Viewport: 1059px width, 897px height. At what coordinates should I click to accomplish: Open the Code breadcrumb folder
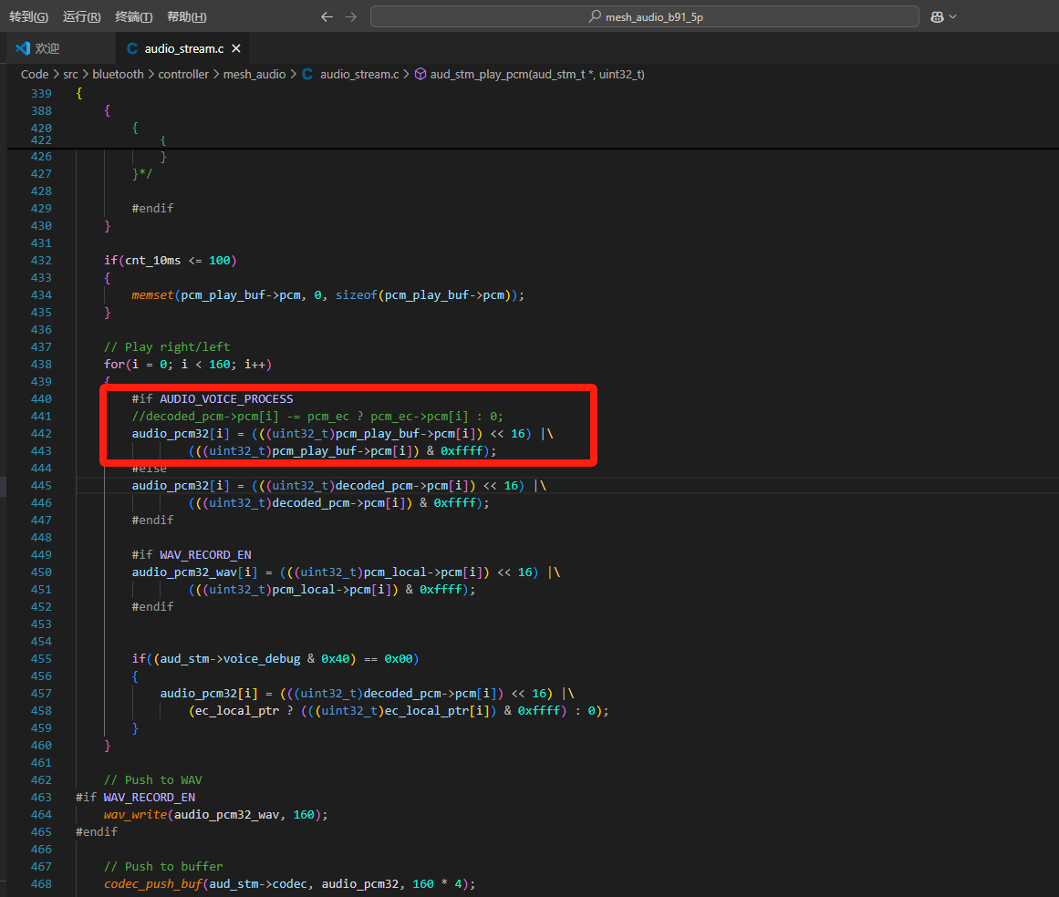pos(35,74)
